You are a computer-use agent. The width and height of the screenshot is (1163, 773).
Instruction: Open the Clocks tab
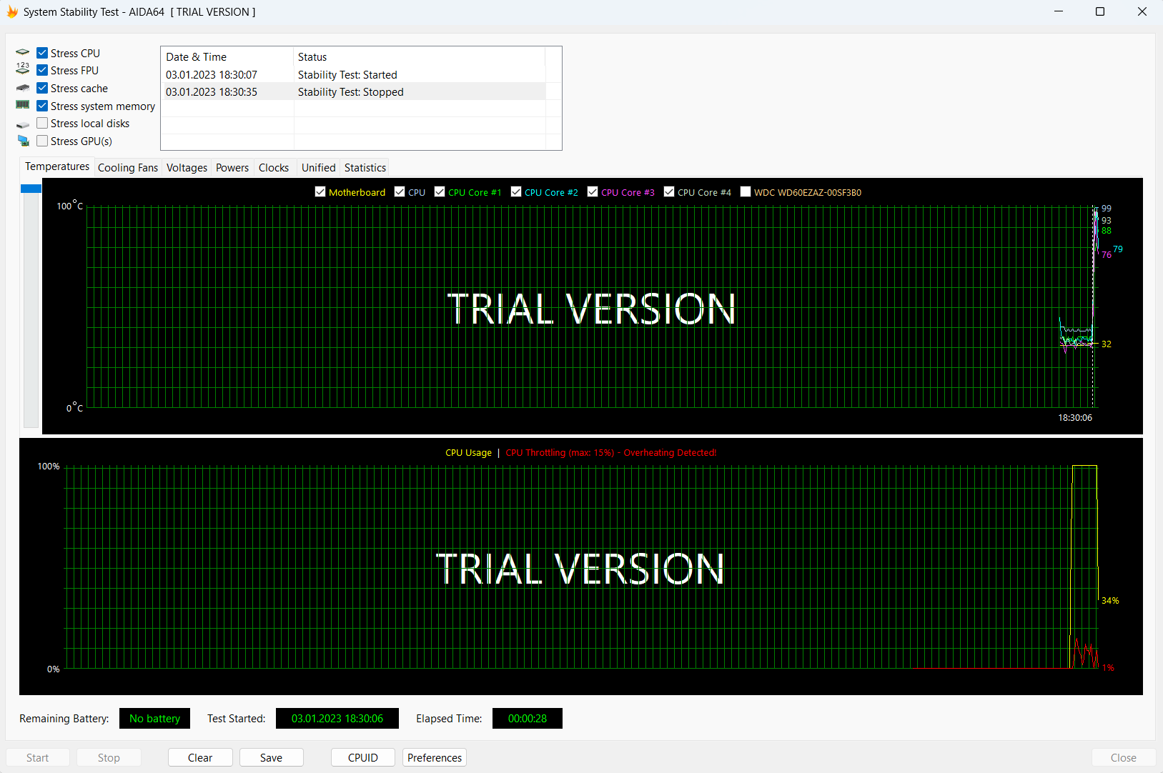point(274,168)
